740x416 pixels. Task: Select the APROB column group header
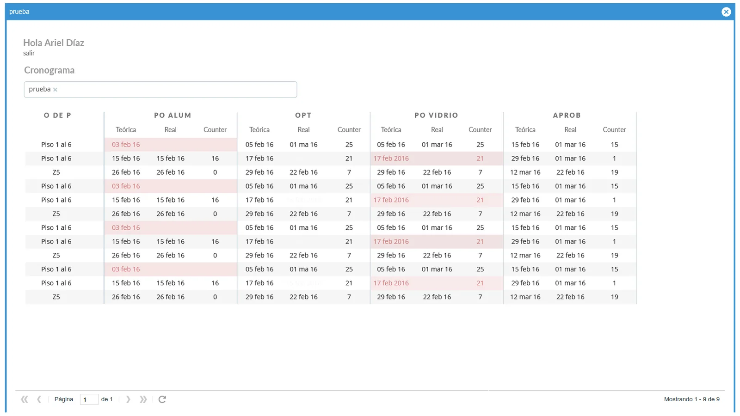tap(567, 116)
